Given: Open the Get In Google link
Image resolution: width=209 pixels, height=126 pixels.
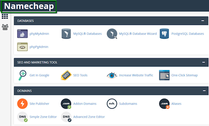Looking at the screenshot, I should (x=39, y=75).
